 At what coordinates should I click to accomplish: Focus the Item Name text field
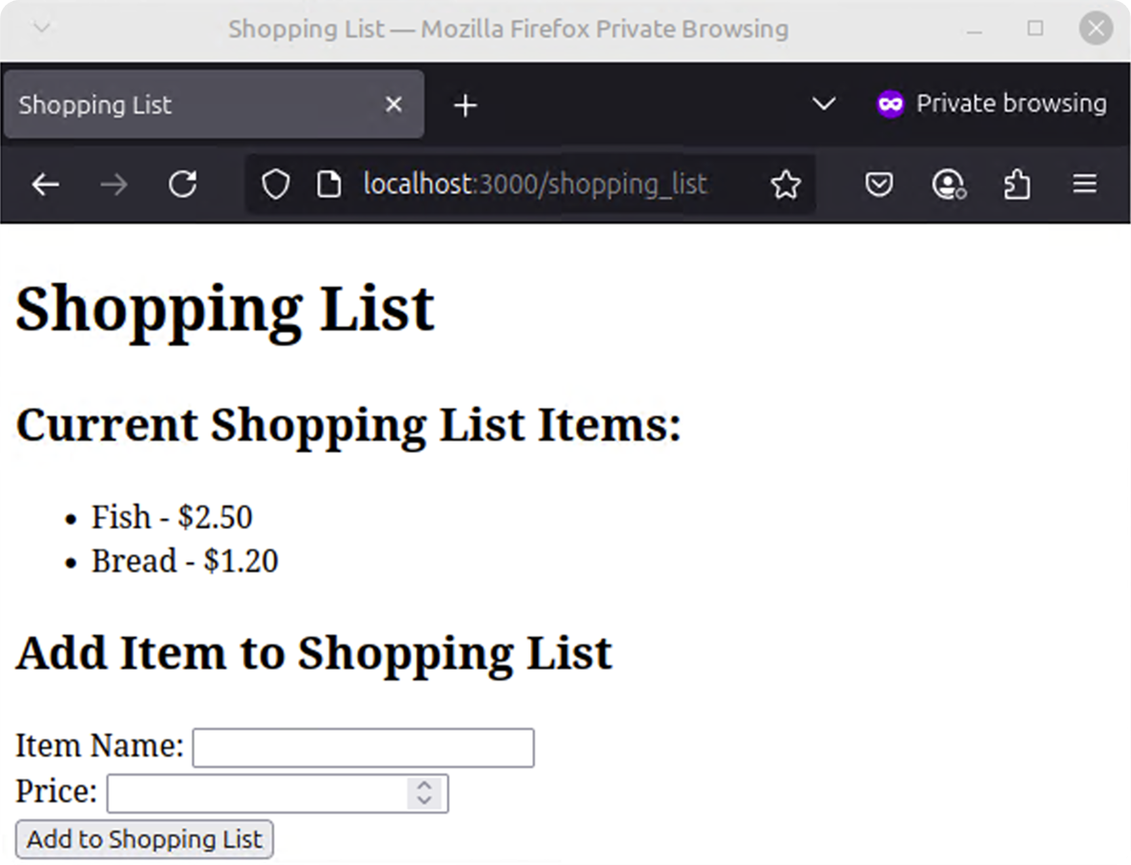[x=363, y=748]
